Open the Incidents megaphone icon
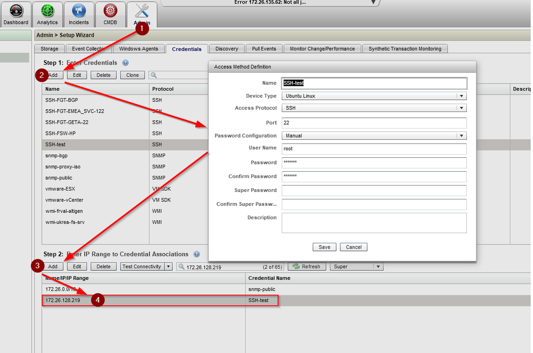The width and height of the screenshot is (533, 353). tap(78, 12)
